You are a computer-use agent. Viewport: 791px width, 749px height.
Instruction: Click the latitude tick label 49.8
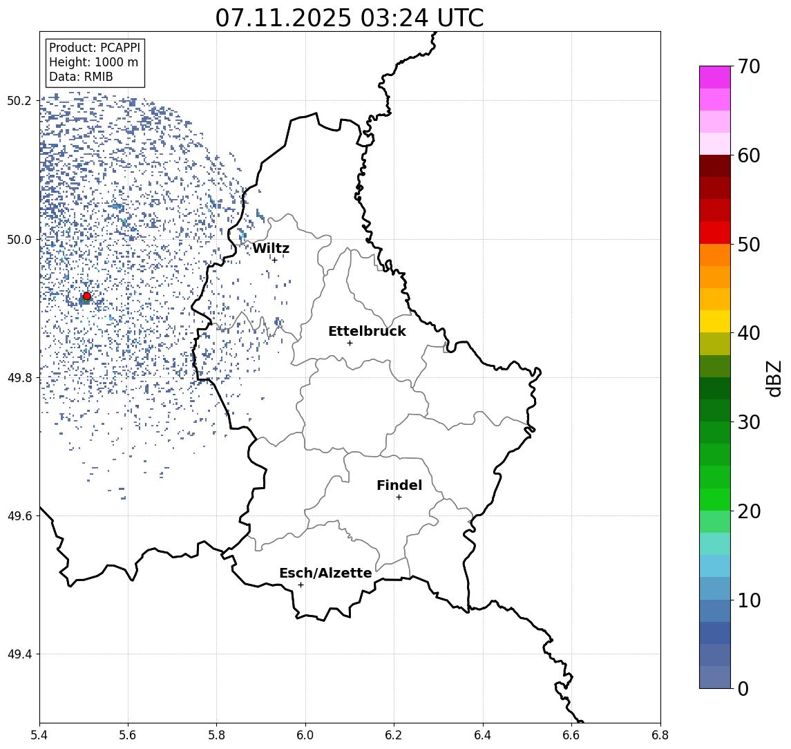click(x=19, y=377)
